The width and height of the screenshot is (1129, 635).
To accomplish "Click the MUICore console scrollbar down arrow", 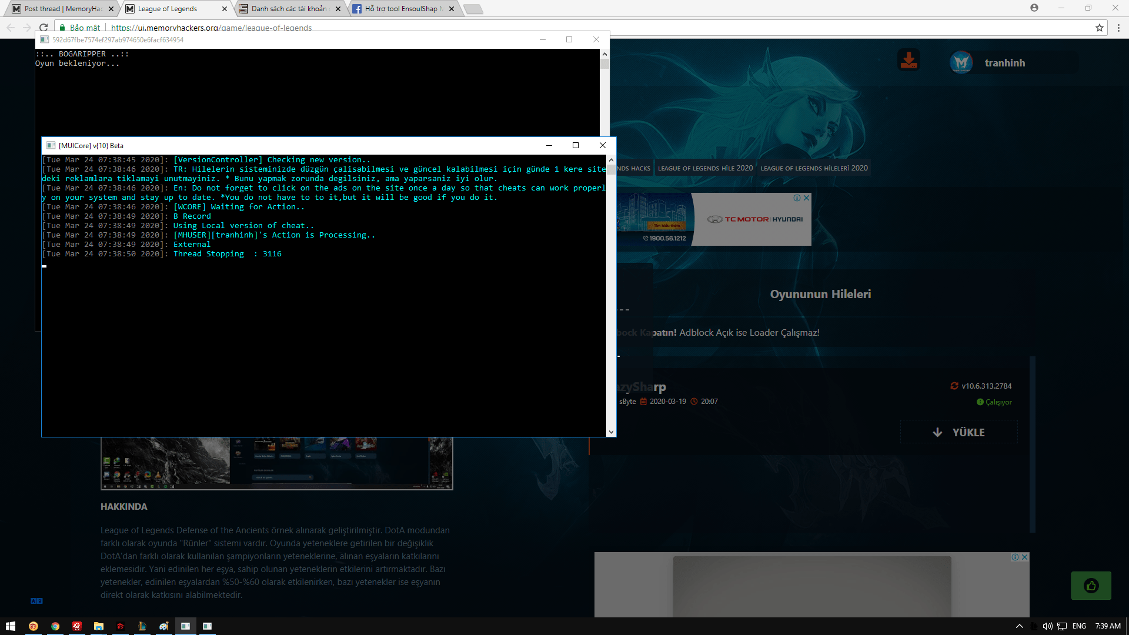I will point(612,432).
